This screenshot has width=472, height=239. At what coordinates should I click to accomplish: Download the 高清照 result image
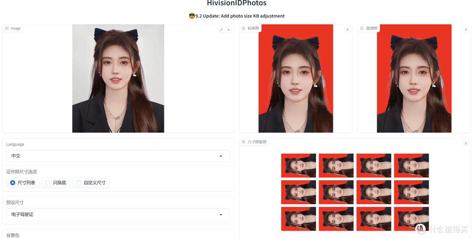(466, 29)
